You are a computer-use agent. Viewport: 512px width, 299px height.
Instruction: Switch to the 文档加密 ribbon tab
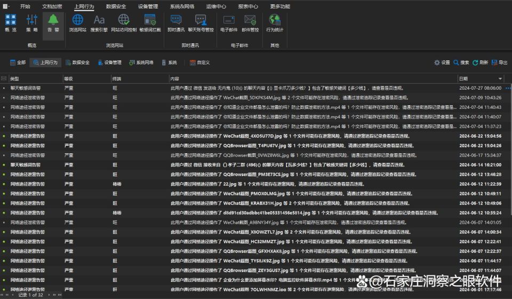click(x=52, y=6)
